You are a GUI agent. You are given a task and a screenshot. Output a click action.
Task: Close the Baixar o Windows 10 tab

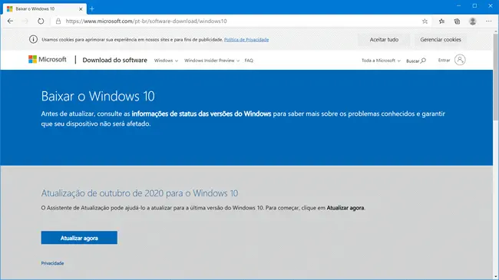(x=81, y=9)
